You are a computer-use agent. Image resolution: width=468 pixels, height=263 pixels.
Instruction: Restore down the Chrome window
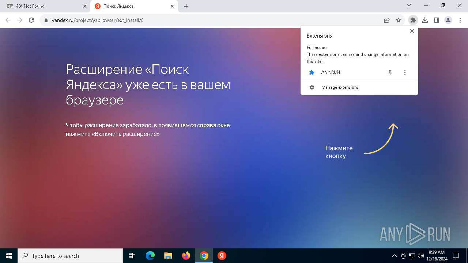pos(443,5)
